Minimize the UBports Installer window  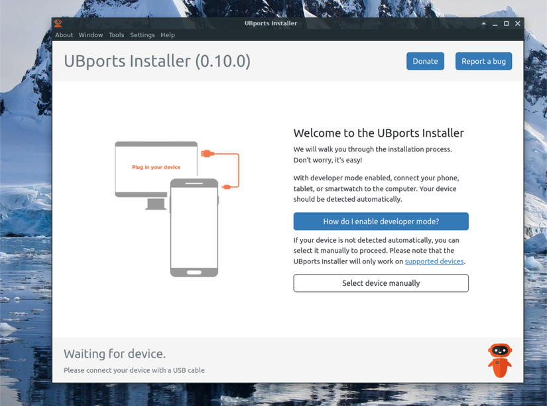[x=495, y=23]
